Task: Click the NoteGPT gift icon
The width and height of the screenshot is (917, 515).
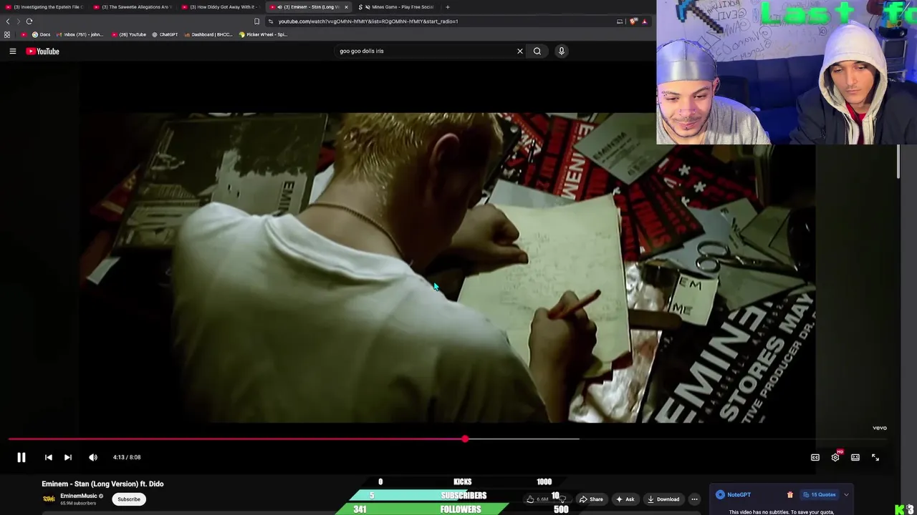Action: click(790, 495)
